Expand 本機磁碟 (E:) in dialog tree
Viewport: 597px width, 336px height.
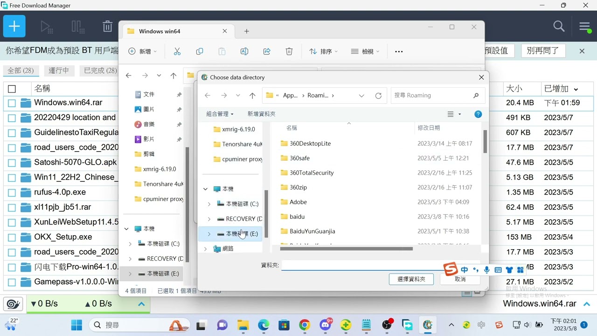[209, 234]
